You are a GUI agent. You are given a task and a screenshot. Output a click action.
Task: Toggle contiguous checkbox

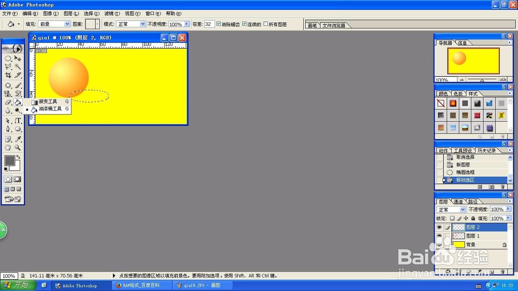click(x=244, y=24)
